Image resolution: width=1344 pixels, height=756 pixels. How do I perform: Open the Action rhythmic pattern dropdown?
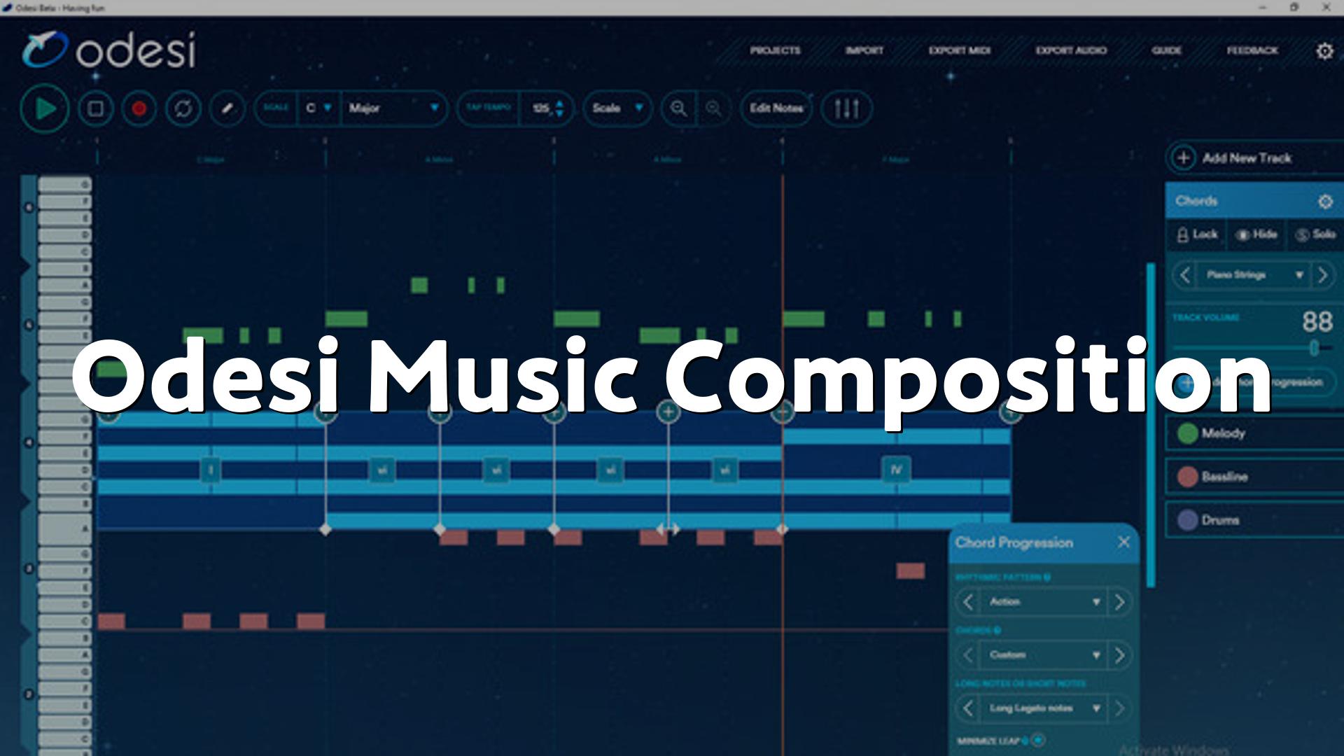(1042, 602)
